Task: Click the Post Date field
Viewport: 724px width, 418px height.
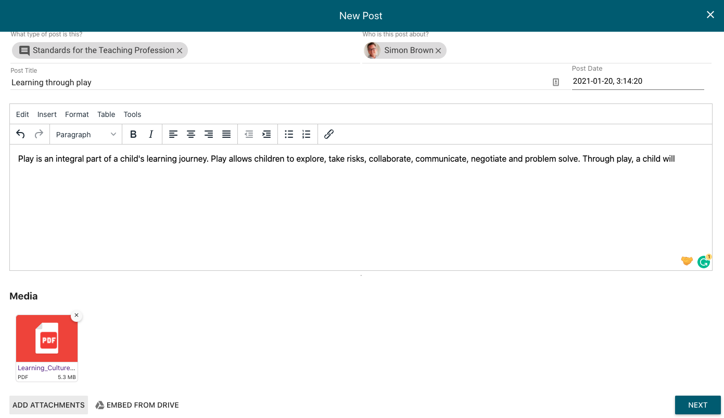Action: point(638,81)
